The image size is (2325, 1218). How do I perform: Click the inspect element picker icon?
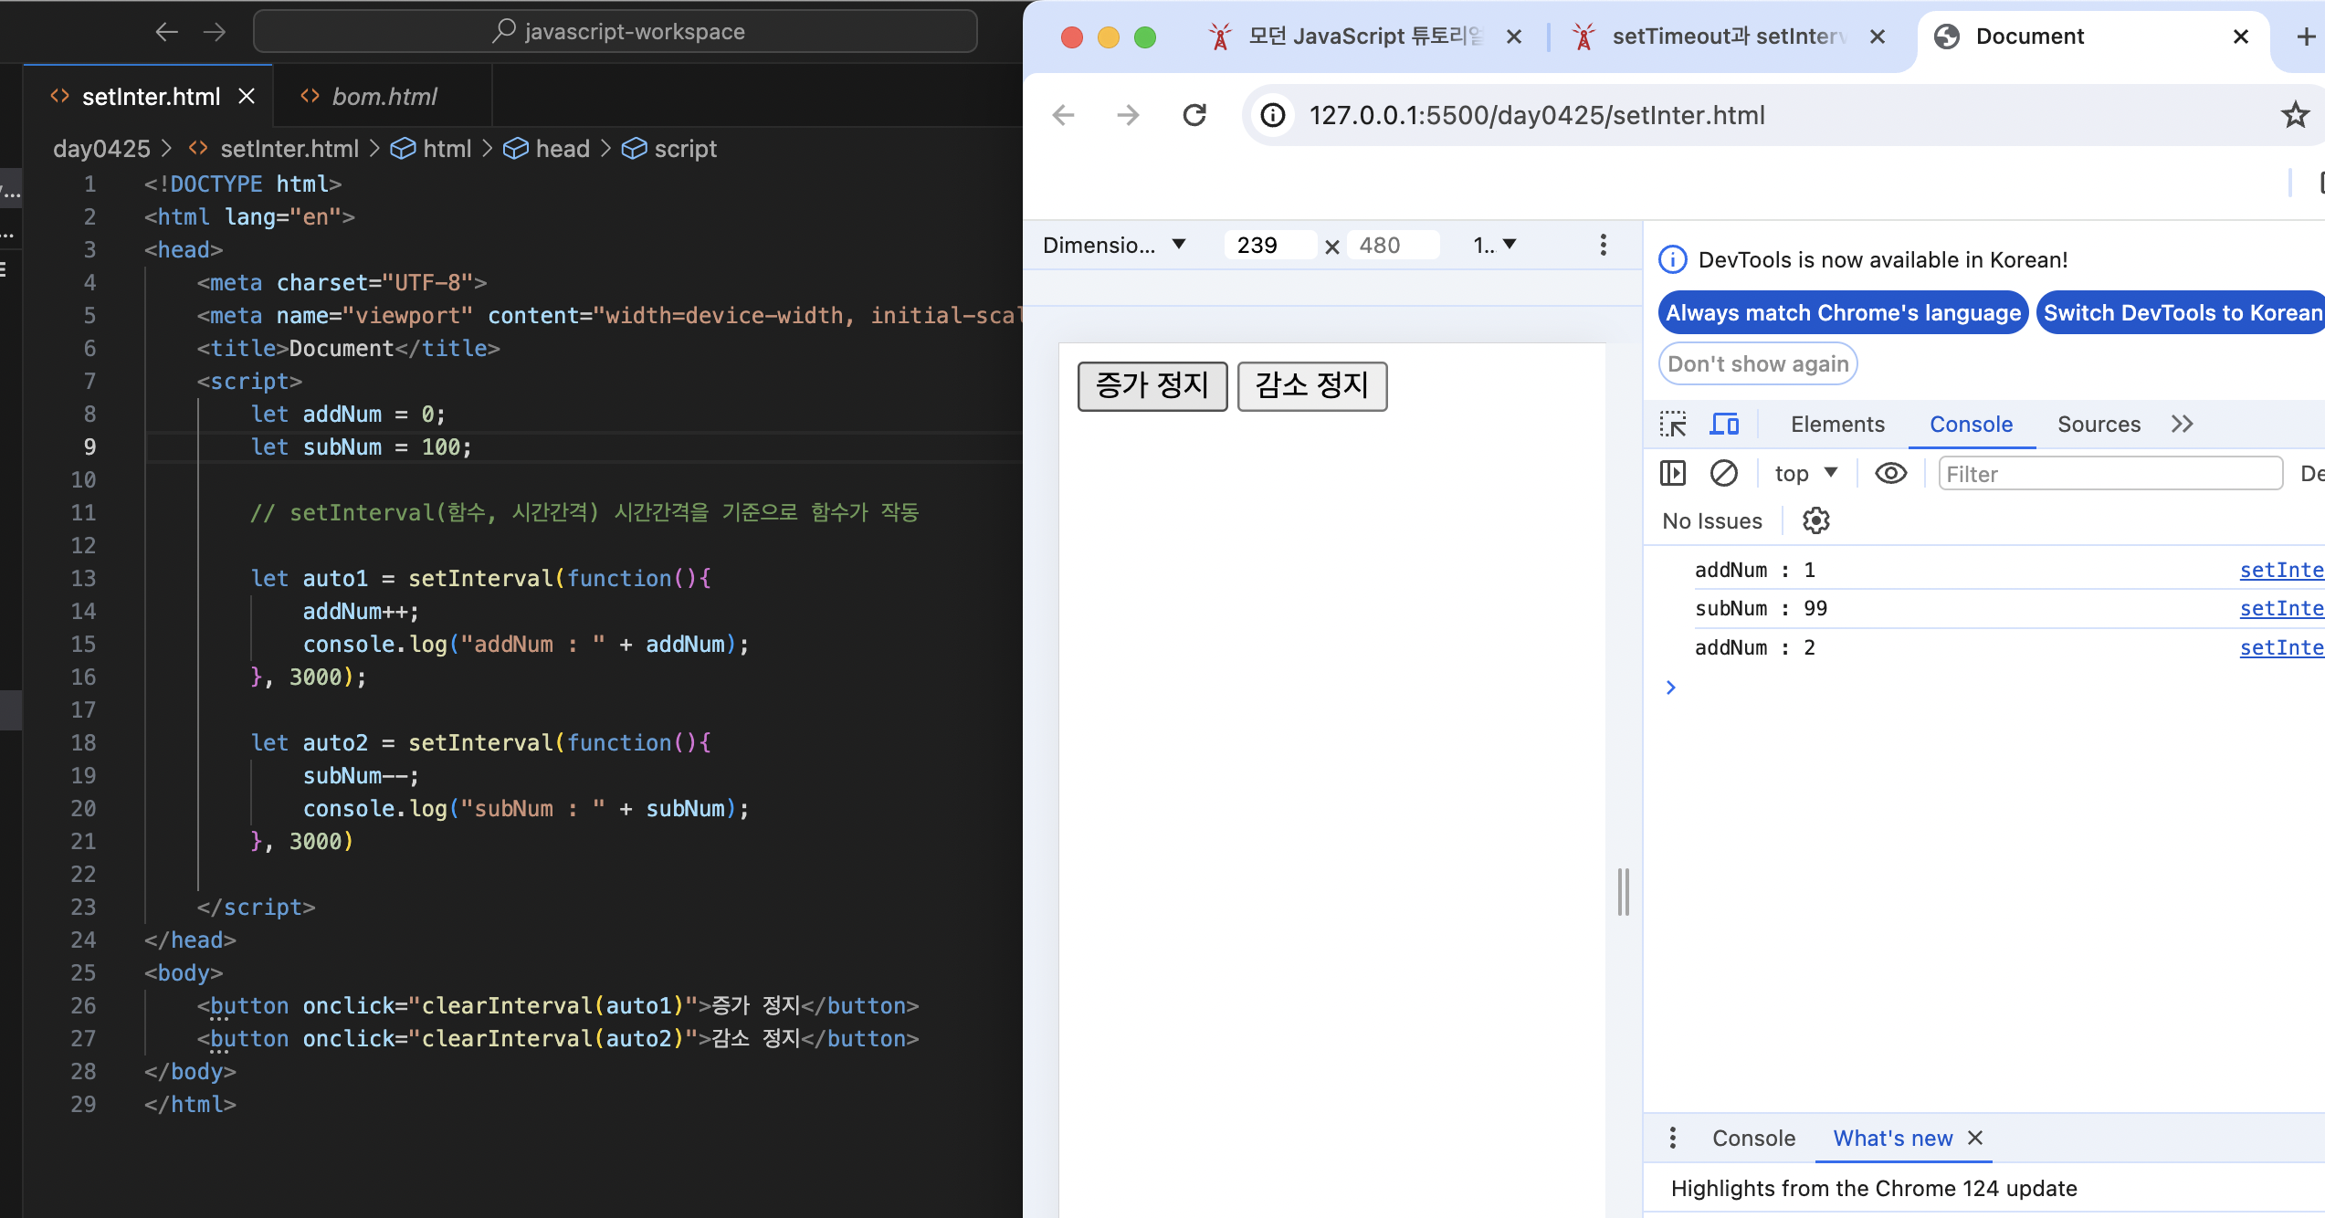(1673, 425)
